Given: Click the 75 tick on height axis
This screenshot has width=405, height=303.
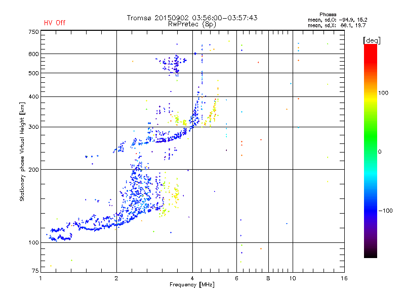Looking at the screenshot, I should coord(35,271).
